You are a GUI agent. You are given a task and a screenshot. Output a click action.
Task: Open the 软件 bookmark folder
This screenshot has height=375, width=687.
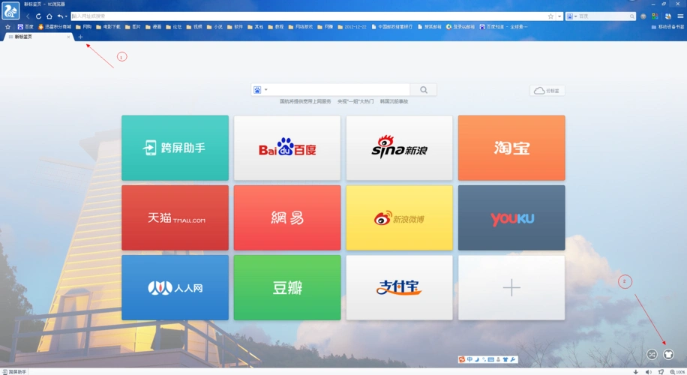click(x=235, y=27)
